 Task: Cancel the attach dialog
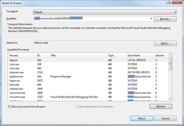pos(165,118)
